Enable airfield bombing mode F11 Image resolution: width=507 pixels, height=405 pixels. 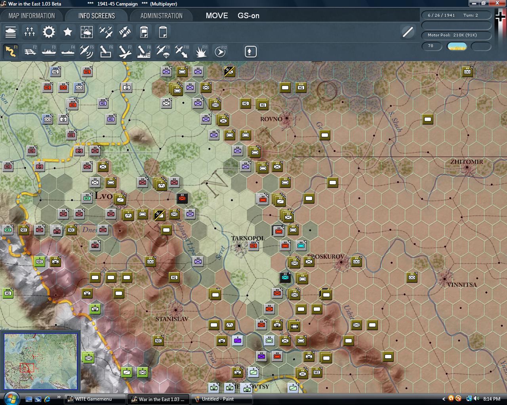point(201,51)
